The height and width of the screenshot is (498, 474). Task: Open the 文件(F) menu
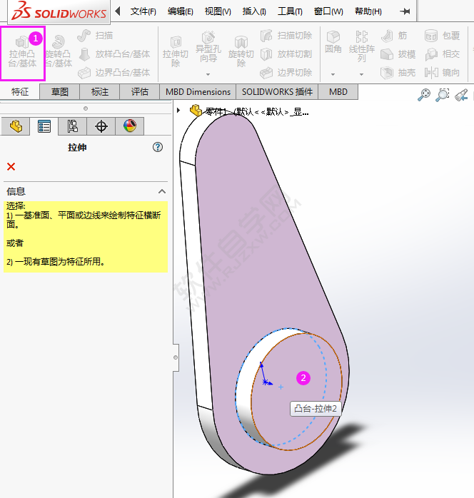click(x=143, y=11)
